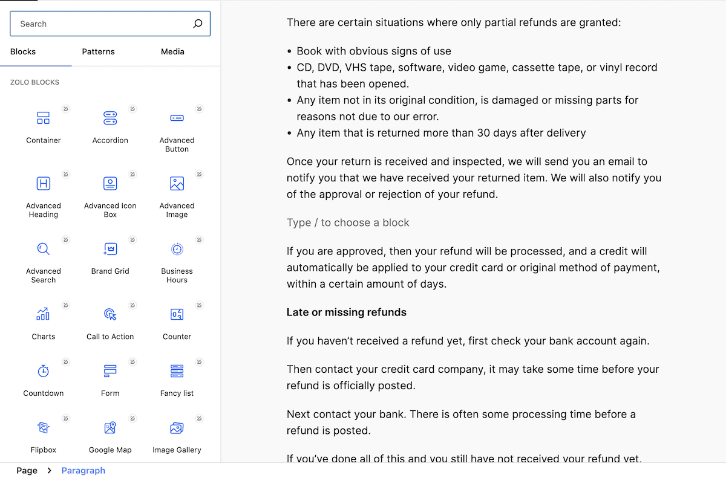Insert the Countdown timer block
Screen dimensions: 726x478
(x=44, y=379)
